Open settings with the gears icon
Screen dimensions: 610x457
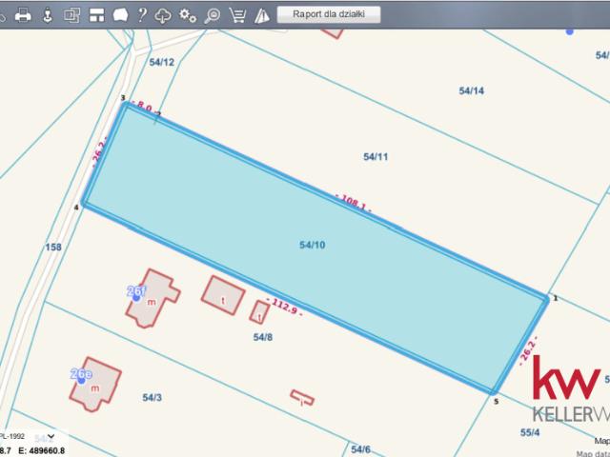point(188,14)
